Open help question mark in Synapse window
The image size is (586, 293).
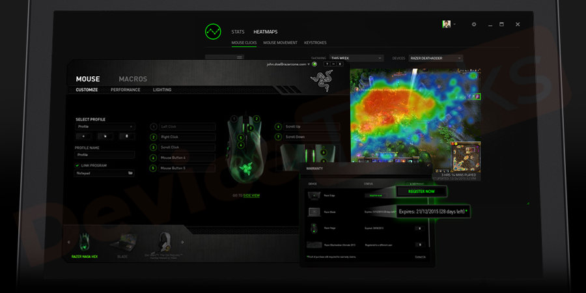coord(327,64)
